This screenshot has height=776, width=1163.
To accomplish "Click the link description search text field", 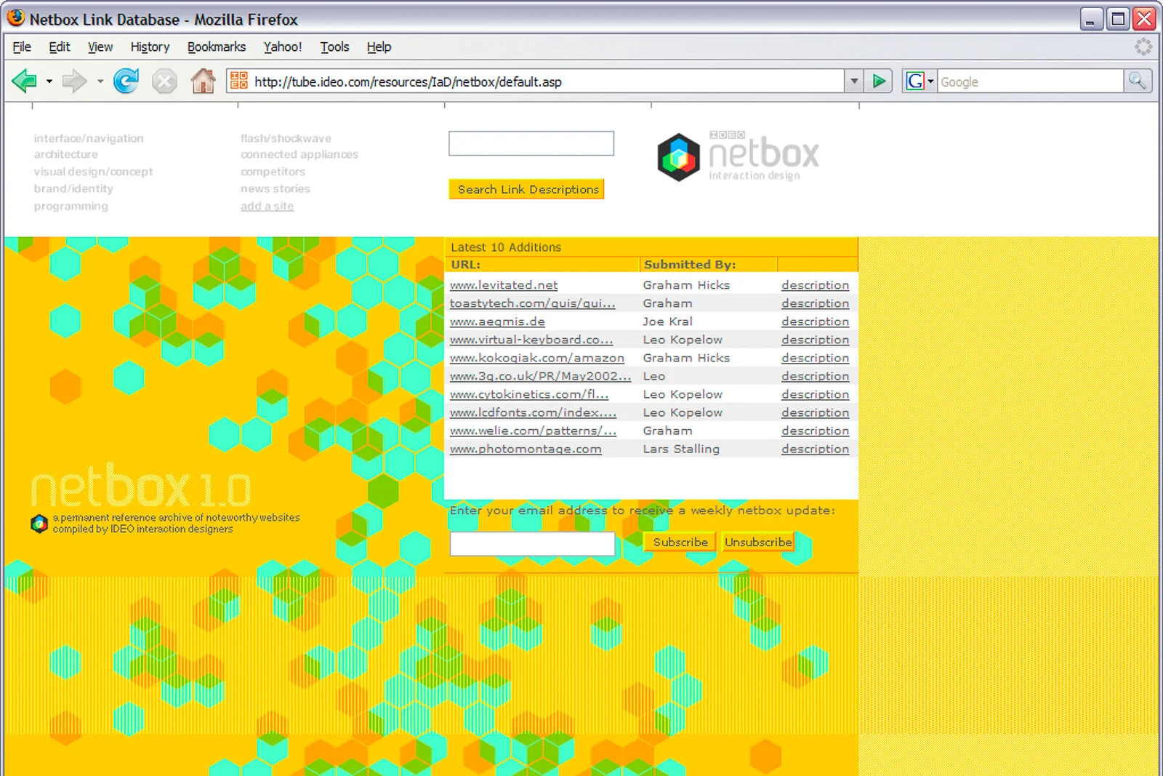I will pos(531,143).
